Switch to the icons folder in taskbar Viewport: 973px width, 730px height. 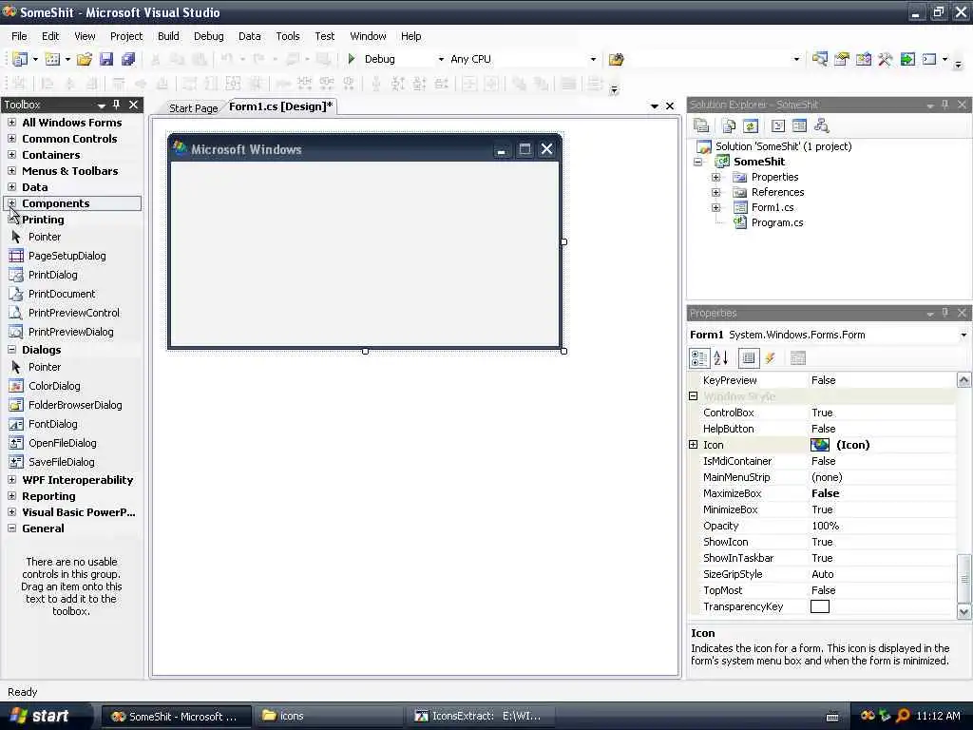coord(328,716)
